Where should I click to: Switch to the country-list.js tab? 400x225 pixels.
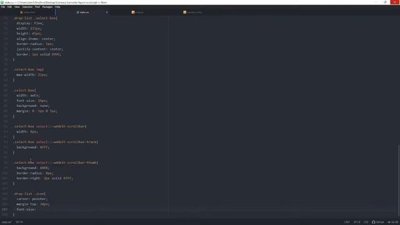point(192,12)
